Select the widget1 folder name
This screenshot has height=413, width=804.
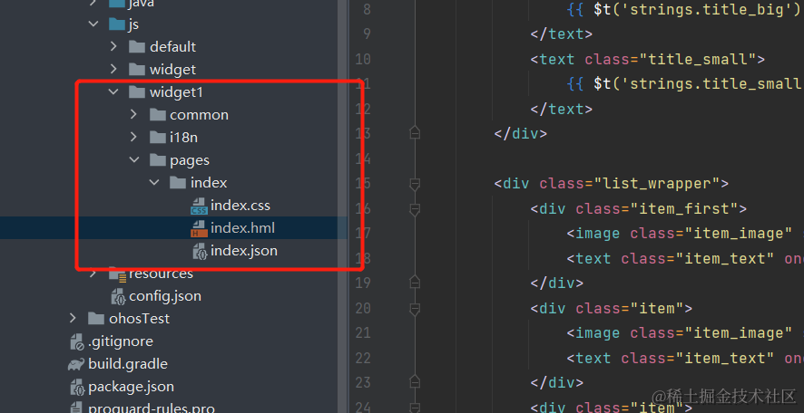[x=177, y=92]
